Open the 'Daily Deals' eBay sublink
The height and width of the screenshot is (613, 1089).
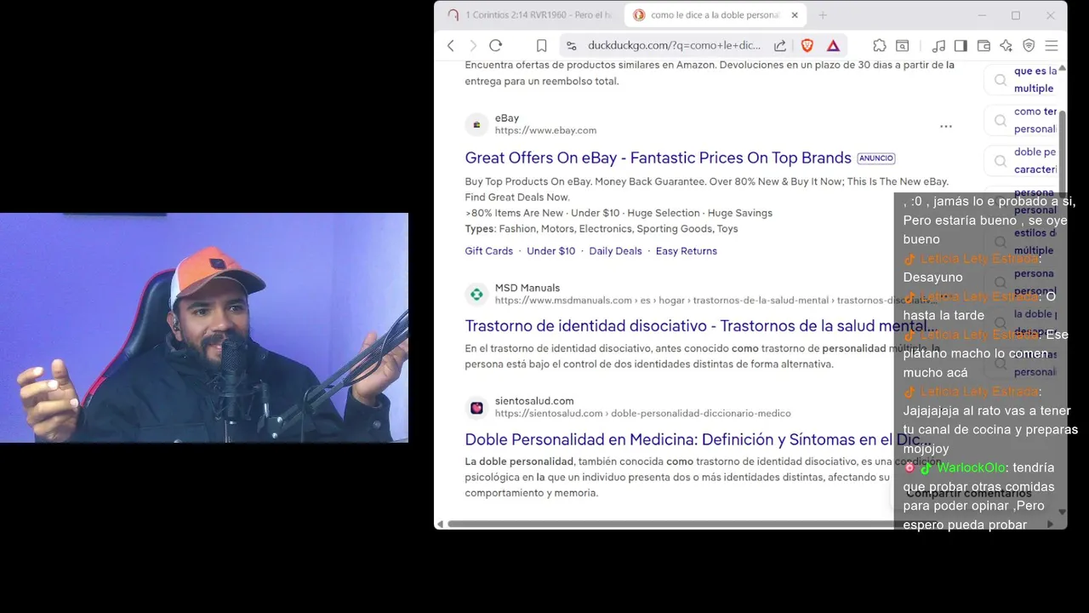615,251
